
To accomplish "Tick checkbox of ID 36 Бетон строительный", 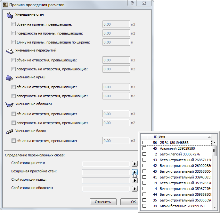I will (x=144, y=200).
